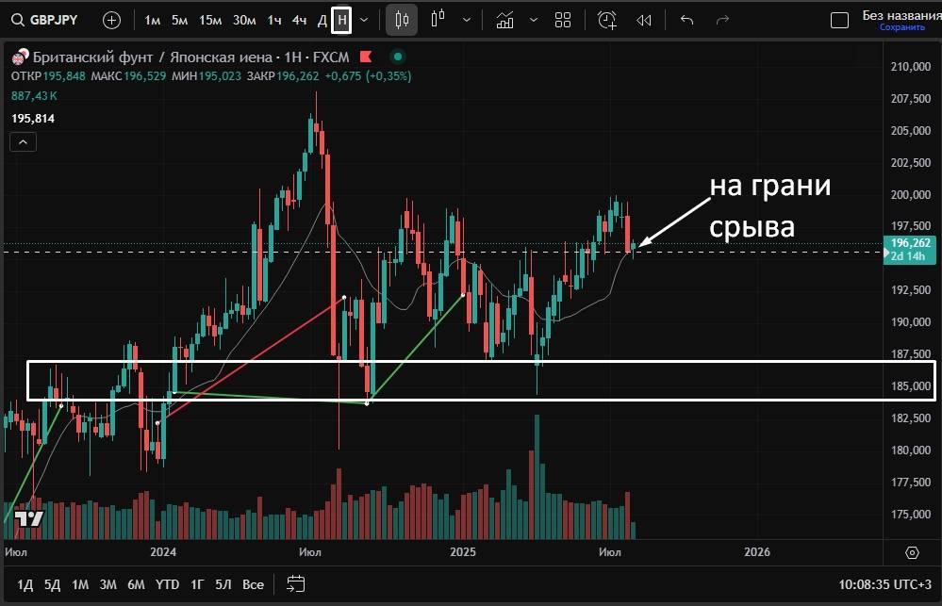Expand the timeframe interval dropdown arrow
The height and width of the screenshot is (606, 942).
coord(364,20)
